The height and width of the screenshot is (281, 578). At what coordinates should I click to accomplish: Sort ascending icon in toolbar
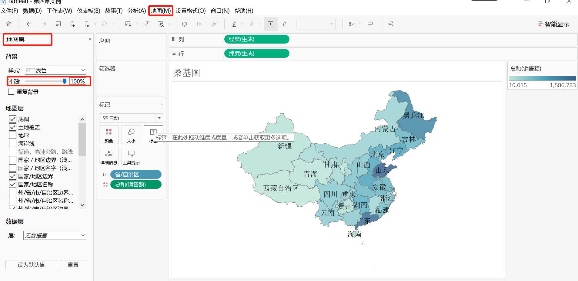click(199, 24)
